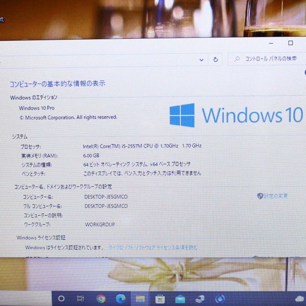
Task: Maximize the System window
Action: tap(290, 43)
